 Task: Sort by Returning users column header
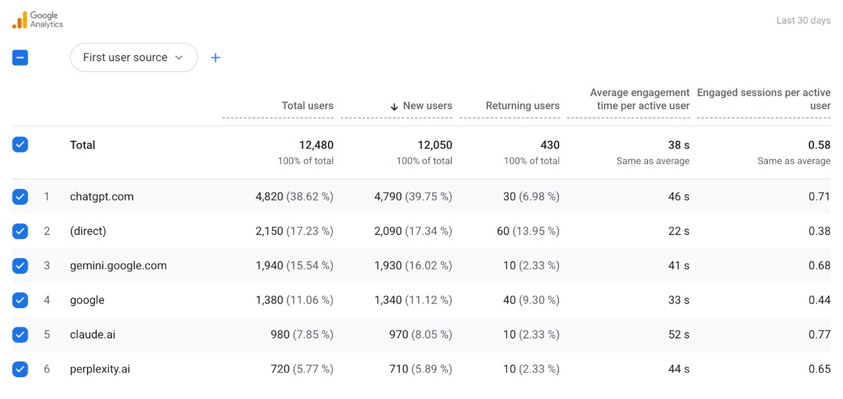pos(523,105)
